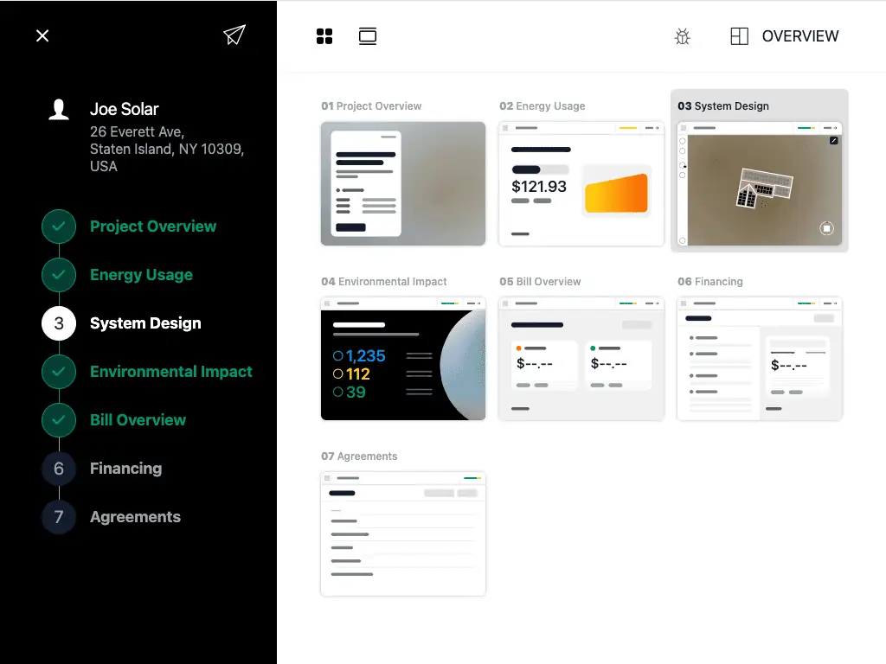Click the 06 Financing heading
Viewport: 886px width, 664px height.
pyautogui.click(x=710, y=281)
